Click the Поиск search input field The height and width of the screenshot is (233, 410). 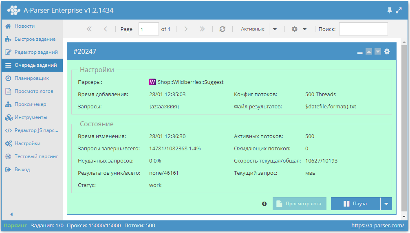(363, 29)
